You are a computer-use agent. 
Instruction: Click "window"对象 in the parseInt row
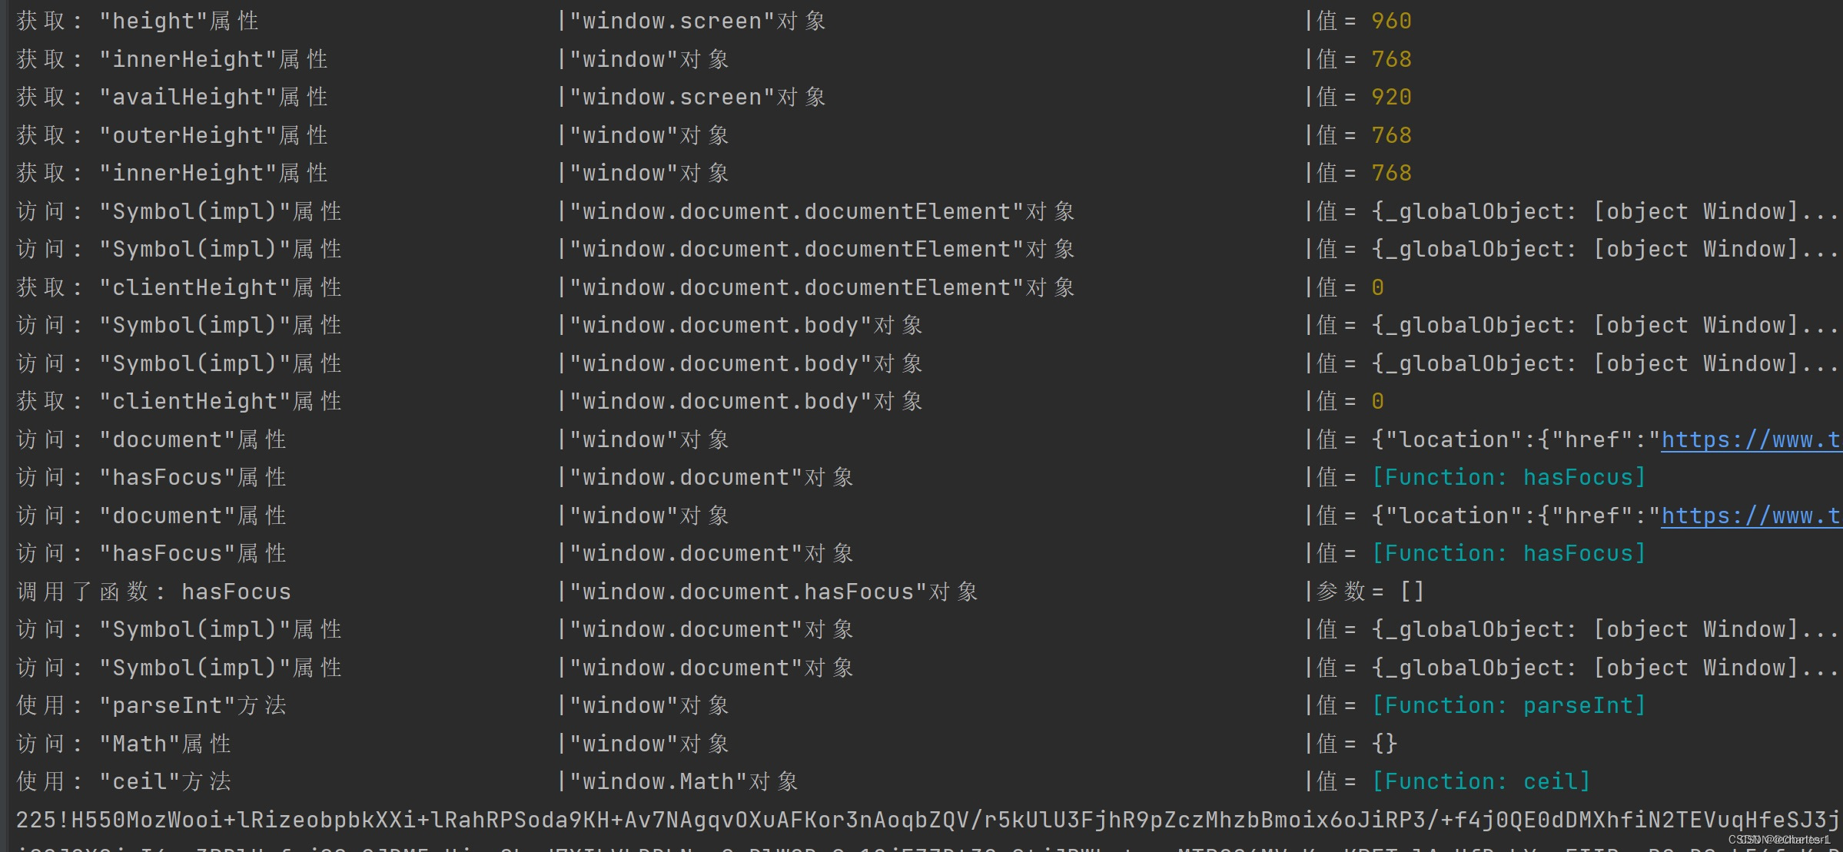[x=649, y=705]
